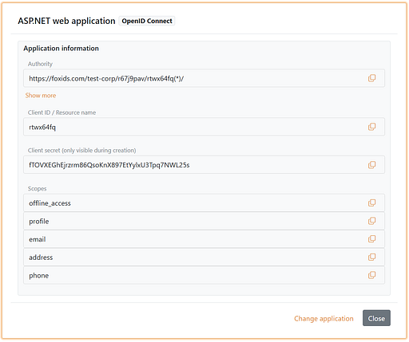Copy the email scope
Viewport: 409px width, 342px height.
tap(371, 239)
